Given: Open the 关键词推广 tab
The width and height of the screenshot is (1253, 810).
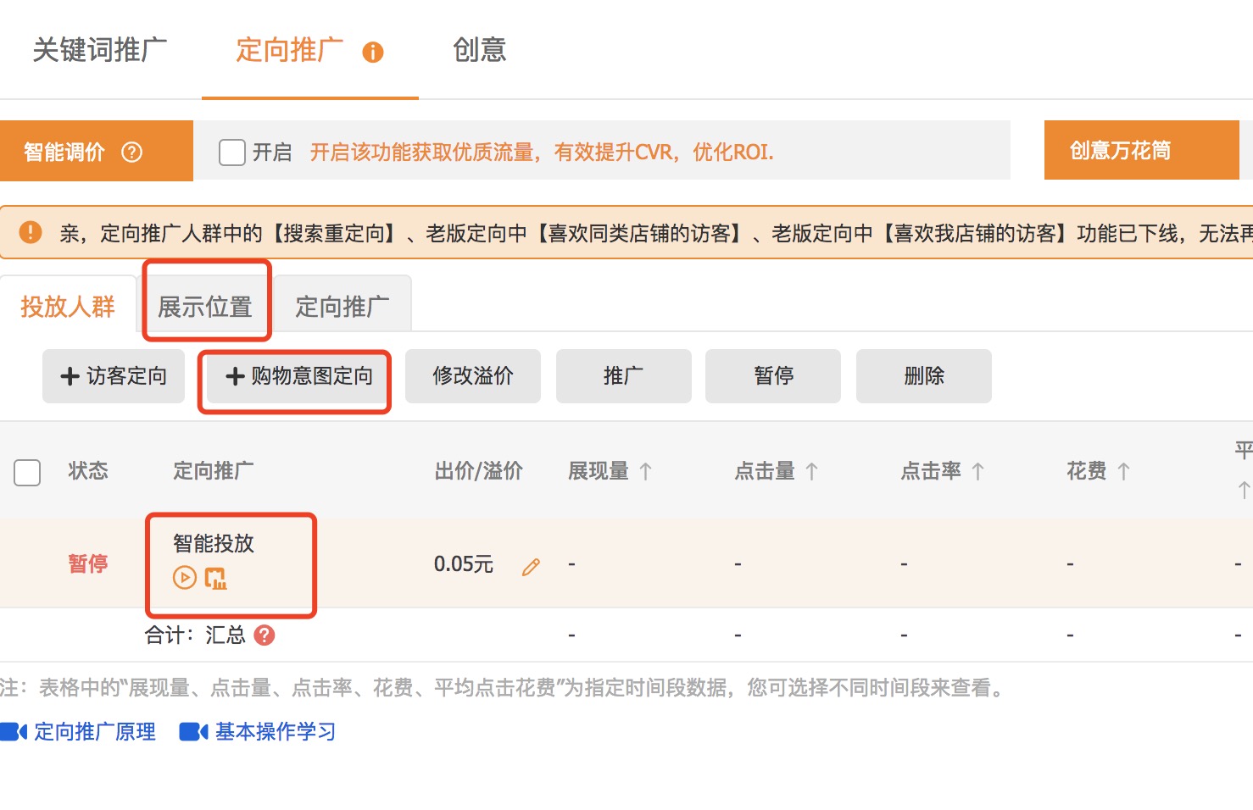Looking at the screenshot, I should (99, 51).
